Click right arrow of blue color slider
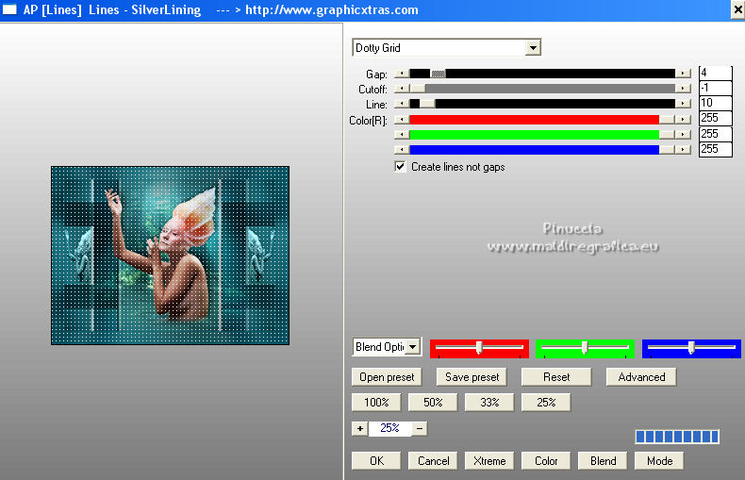 click(x=684, y=150)
